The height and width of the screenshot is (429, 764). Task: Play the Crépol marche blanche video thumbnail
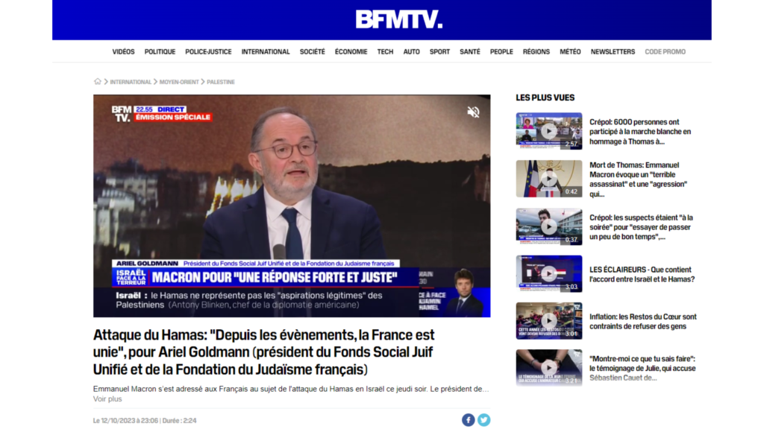coord(548,131)
